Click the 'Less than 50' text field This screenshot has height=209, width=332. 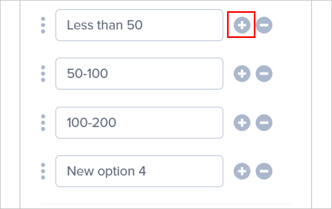pyautogui.click(x=139, y=25)
